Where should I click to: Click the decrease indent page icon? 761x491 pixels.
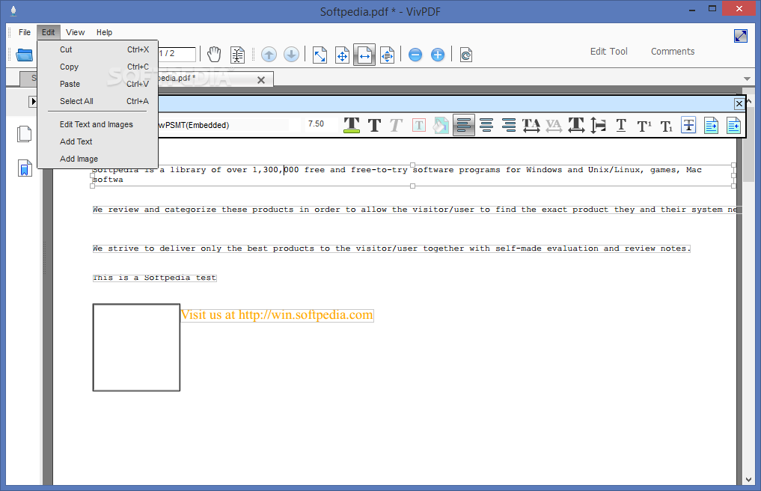[x=733, y=125]
